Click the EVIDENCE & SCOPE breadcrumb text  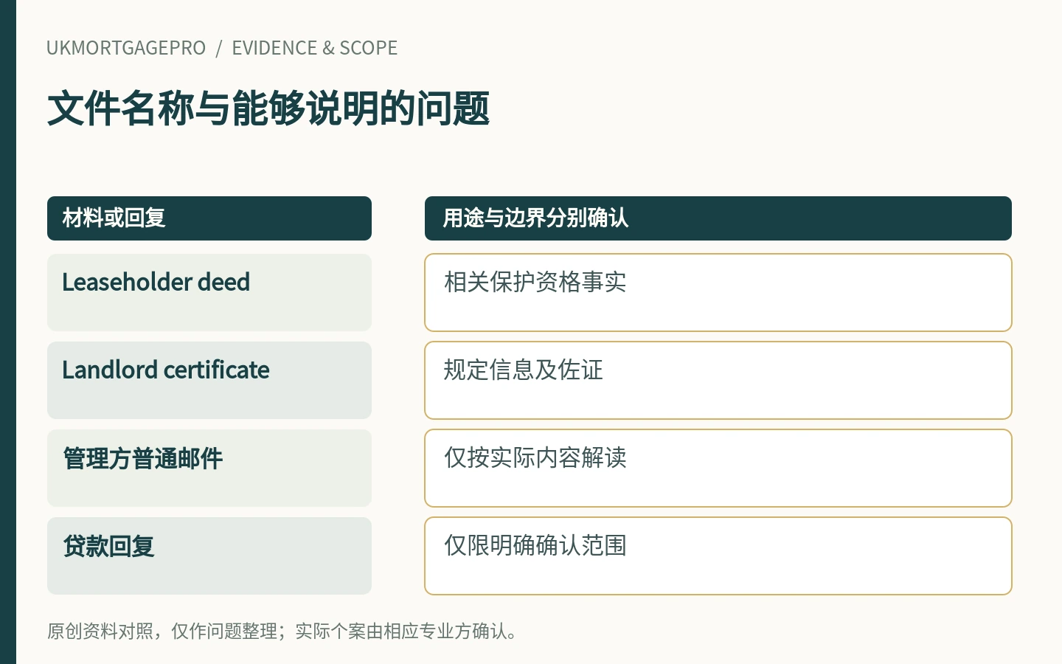[315, 48]
